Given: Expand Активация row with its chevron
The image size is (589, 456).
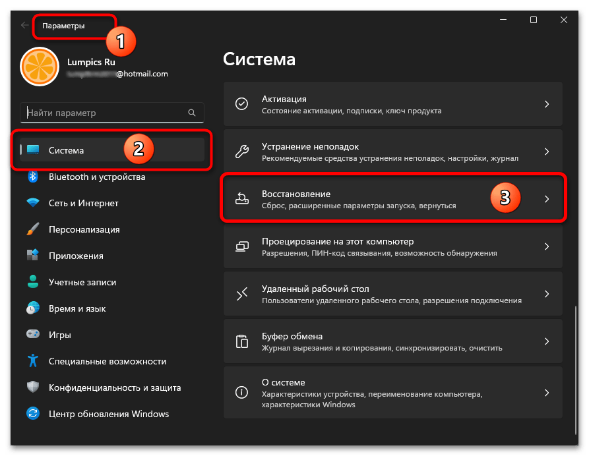Looking at the screenshot, I should pos(547,104).
